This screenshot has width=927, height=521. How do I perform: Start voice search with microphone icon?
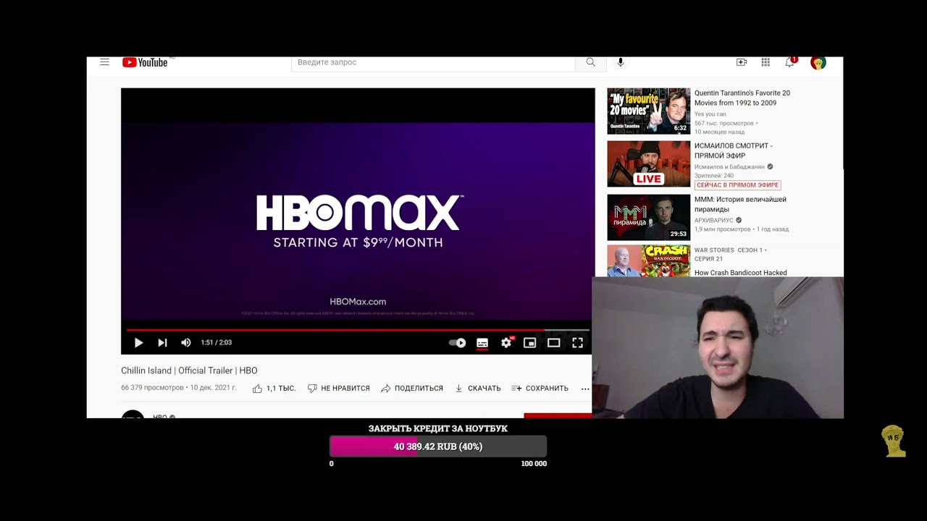tap(621, 62)
